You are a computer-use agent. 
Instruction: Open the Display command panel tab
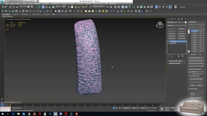[182, 19]
